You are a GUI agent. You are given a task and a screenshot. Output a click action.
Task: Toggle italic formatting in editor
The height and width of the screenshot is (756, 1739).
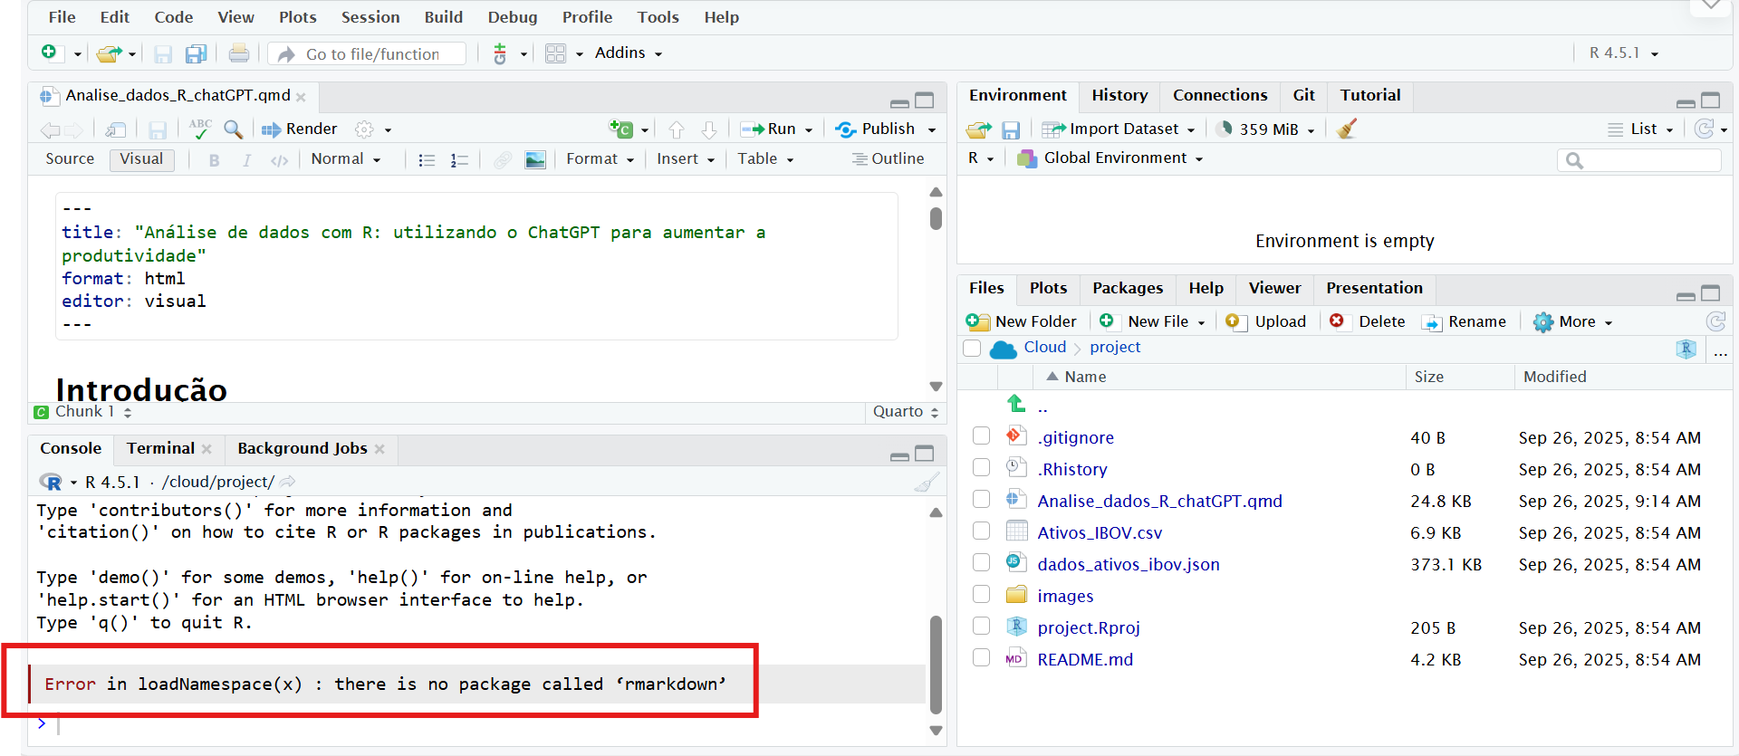click(246, 160)
